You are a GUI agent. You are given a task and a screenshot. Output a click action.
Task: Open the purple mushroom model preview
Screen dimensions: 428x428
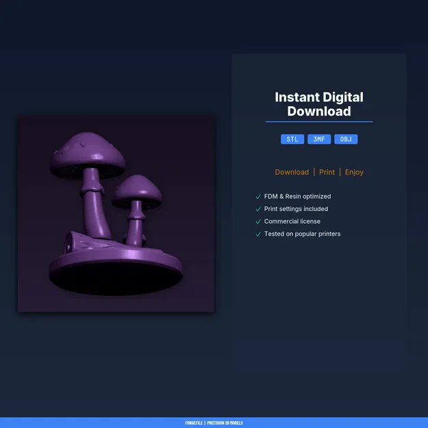[x=116, y=214]
